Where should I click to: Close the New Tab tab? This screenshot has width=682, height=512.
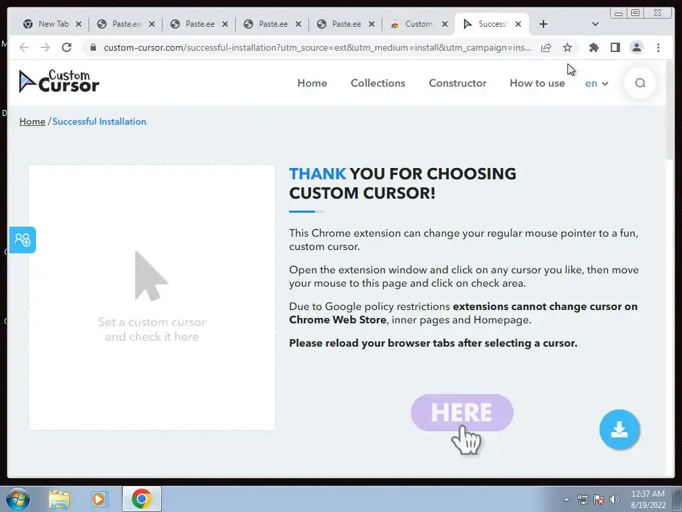[x=79, y=25]
